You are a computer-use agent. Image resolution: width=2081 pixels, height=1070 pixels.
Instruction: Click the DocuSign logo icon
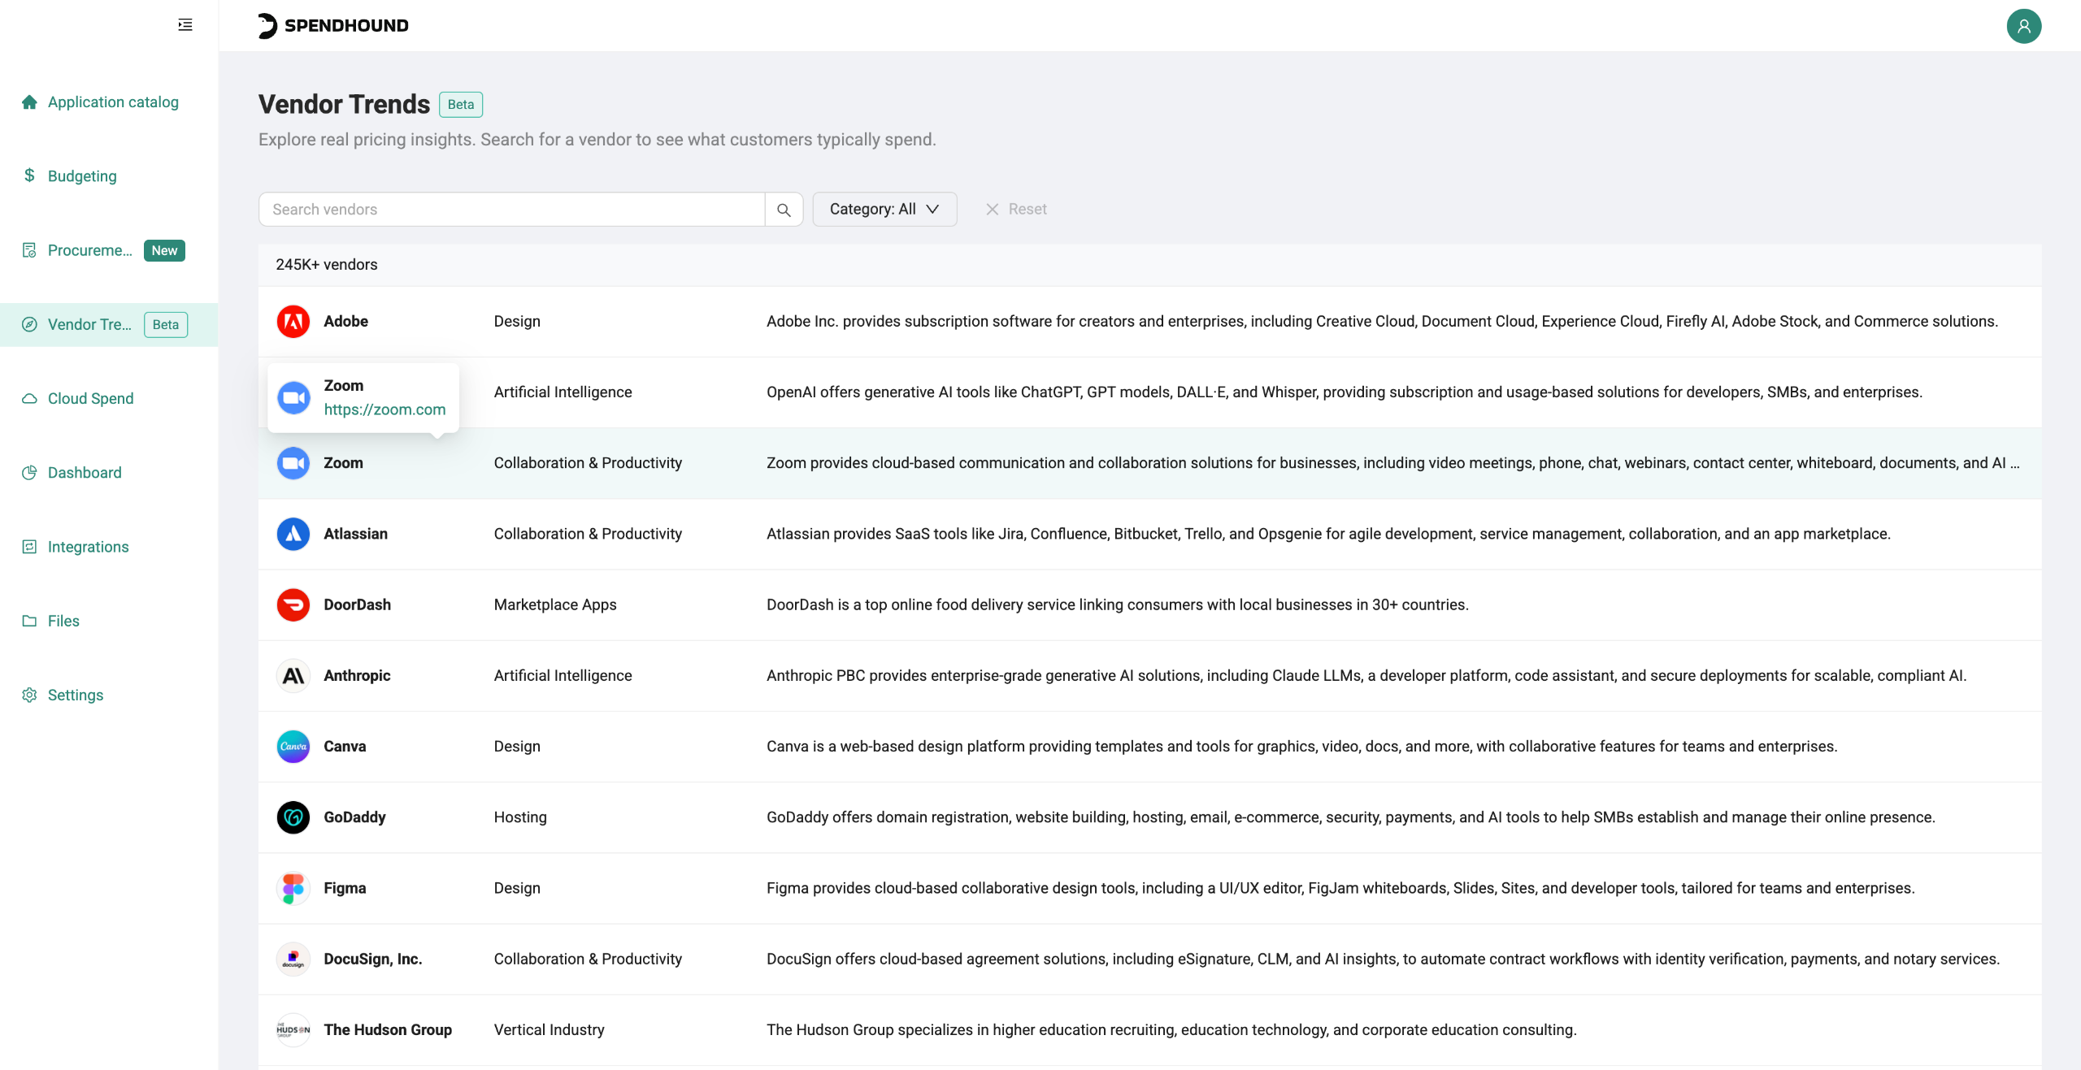point(293,959)
